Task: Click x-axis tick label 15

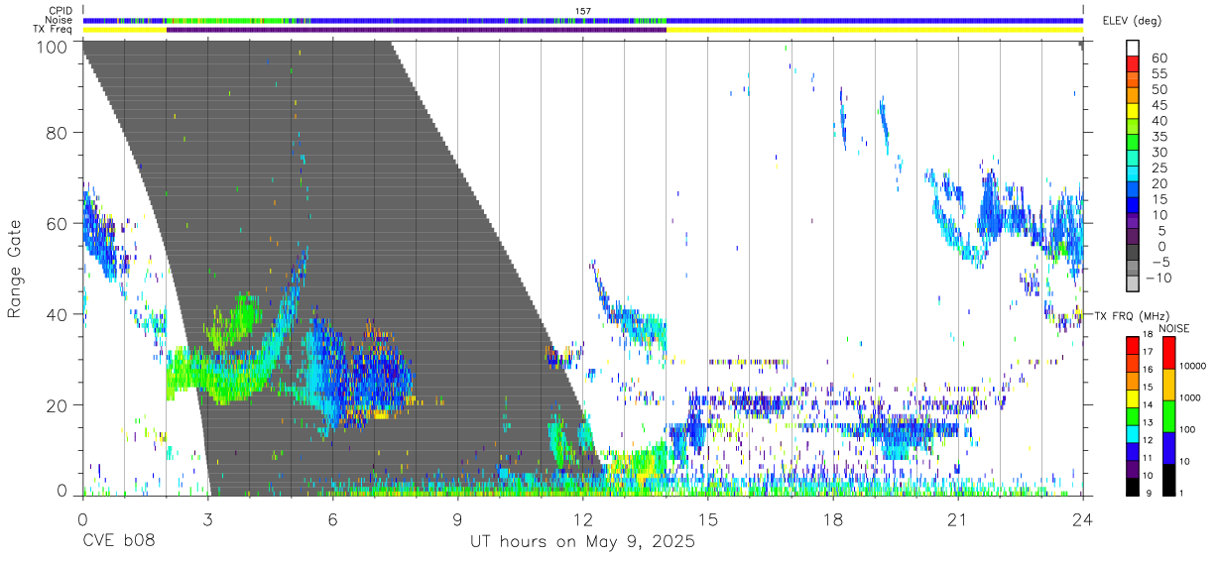Action: click(708, 518)
